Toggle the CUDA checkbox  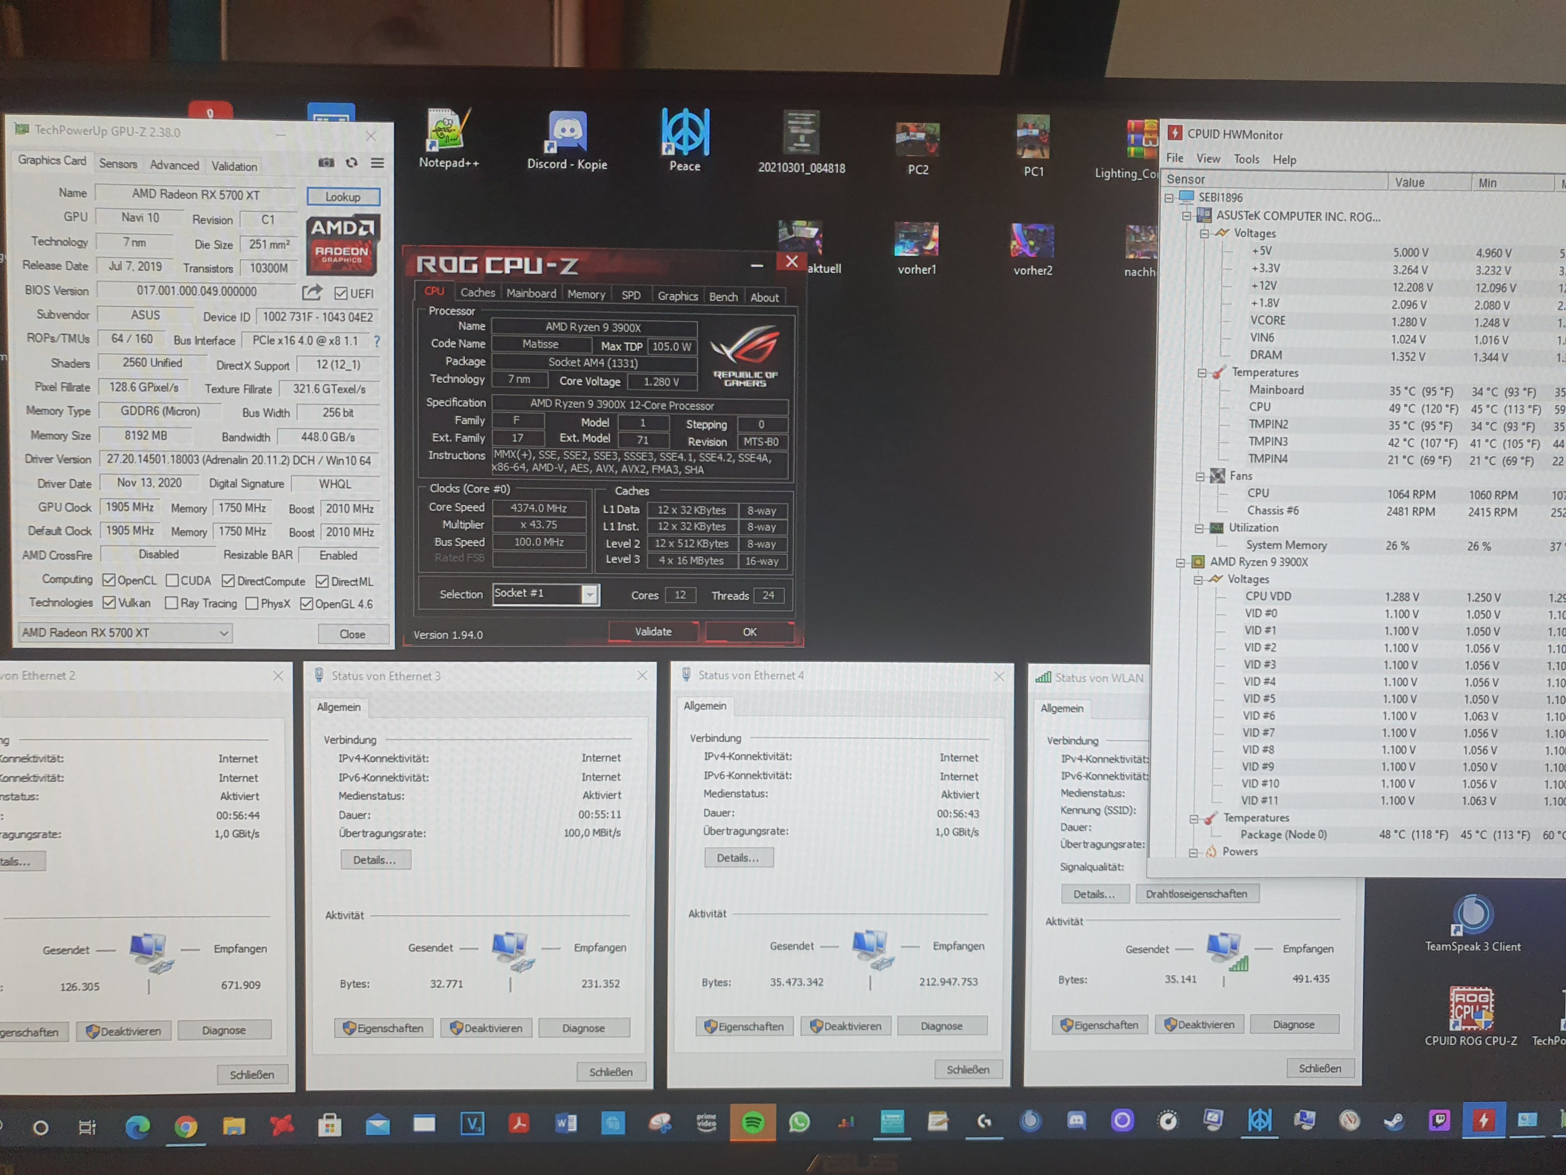click(x=172, y=581)
